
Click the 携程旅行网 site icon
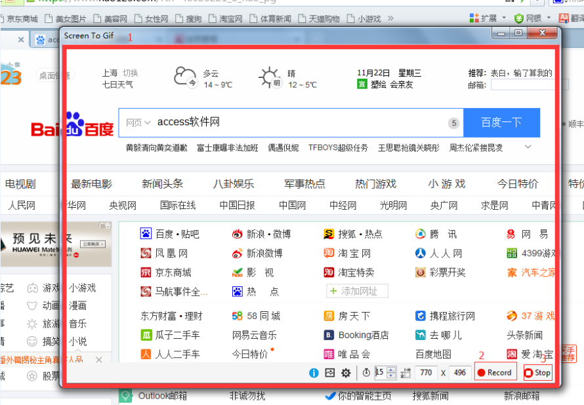420,316
